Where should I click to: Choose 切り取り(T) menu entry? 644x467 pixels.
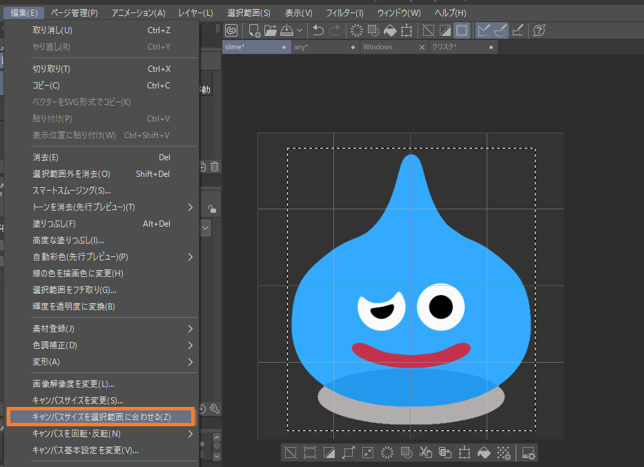tap(101, 68)
